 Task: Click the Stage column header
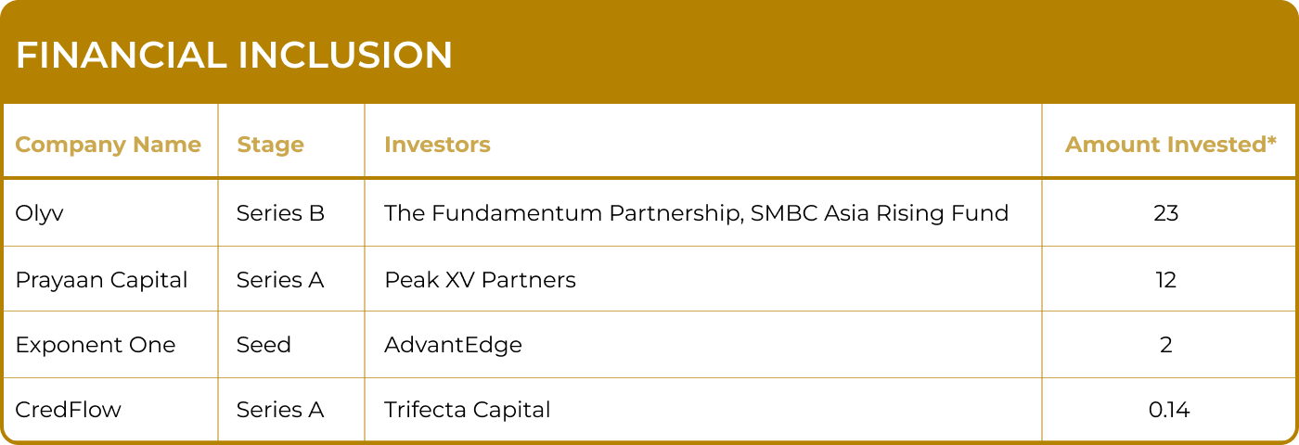[x=270, y=145]
